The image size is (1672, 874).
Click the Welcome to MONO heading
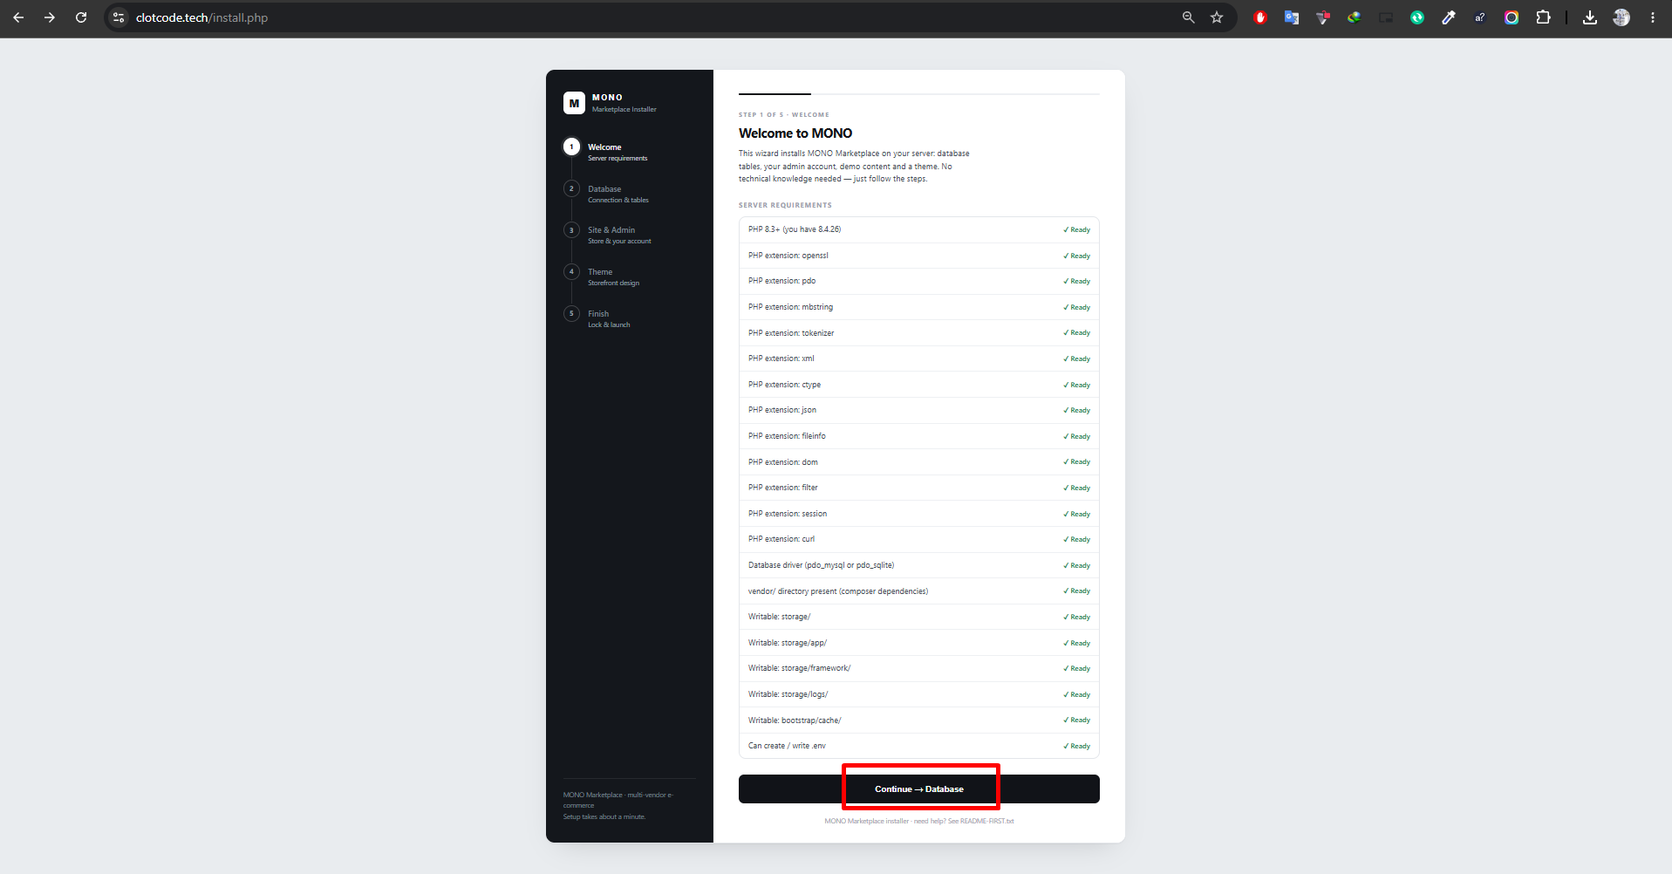coord(795,133)
